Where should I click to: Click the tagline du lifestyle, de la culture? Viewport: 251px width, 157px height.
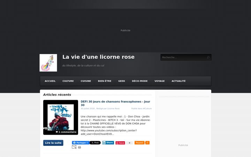(83, 66)
